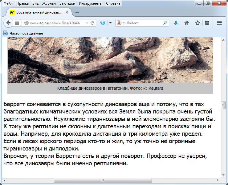Expand the dropdown beside the blue toolbar icon
The image size is (228, 185).
[110, 23]
